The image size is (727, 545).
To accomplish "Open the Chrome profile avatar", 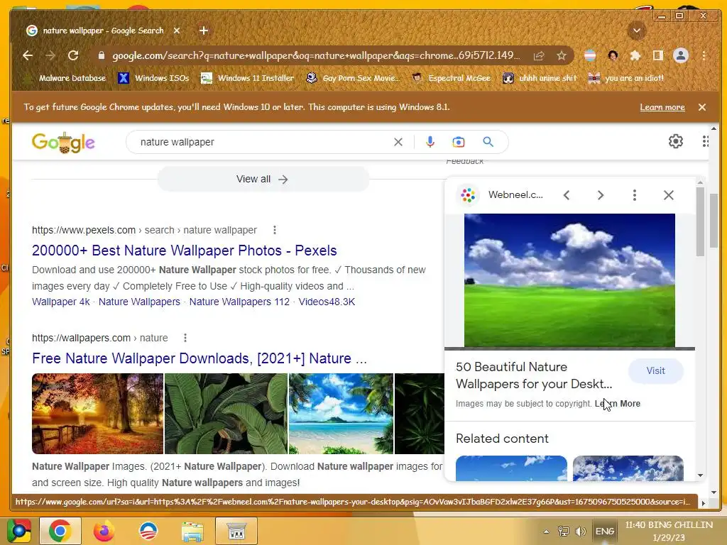I will (681, 55).
